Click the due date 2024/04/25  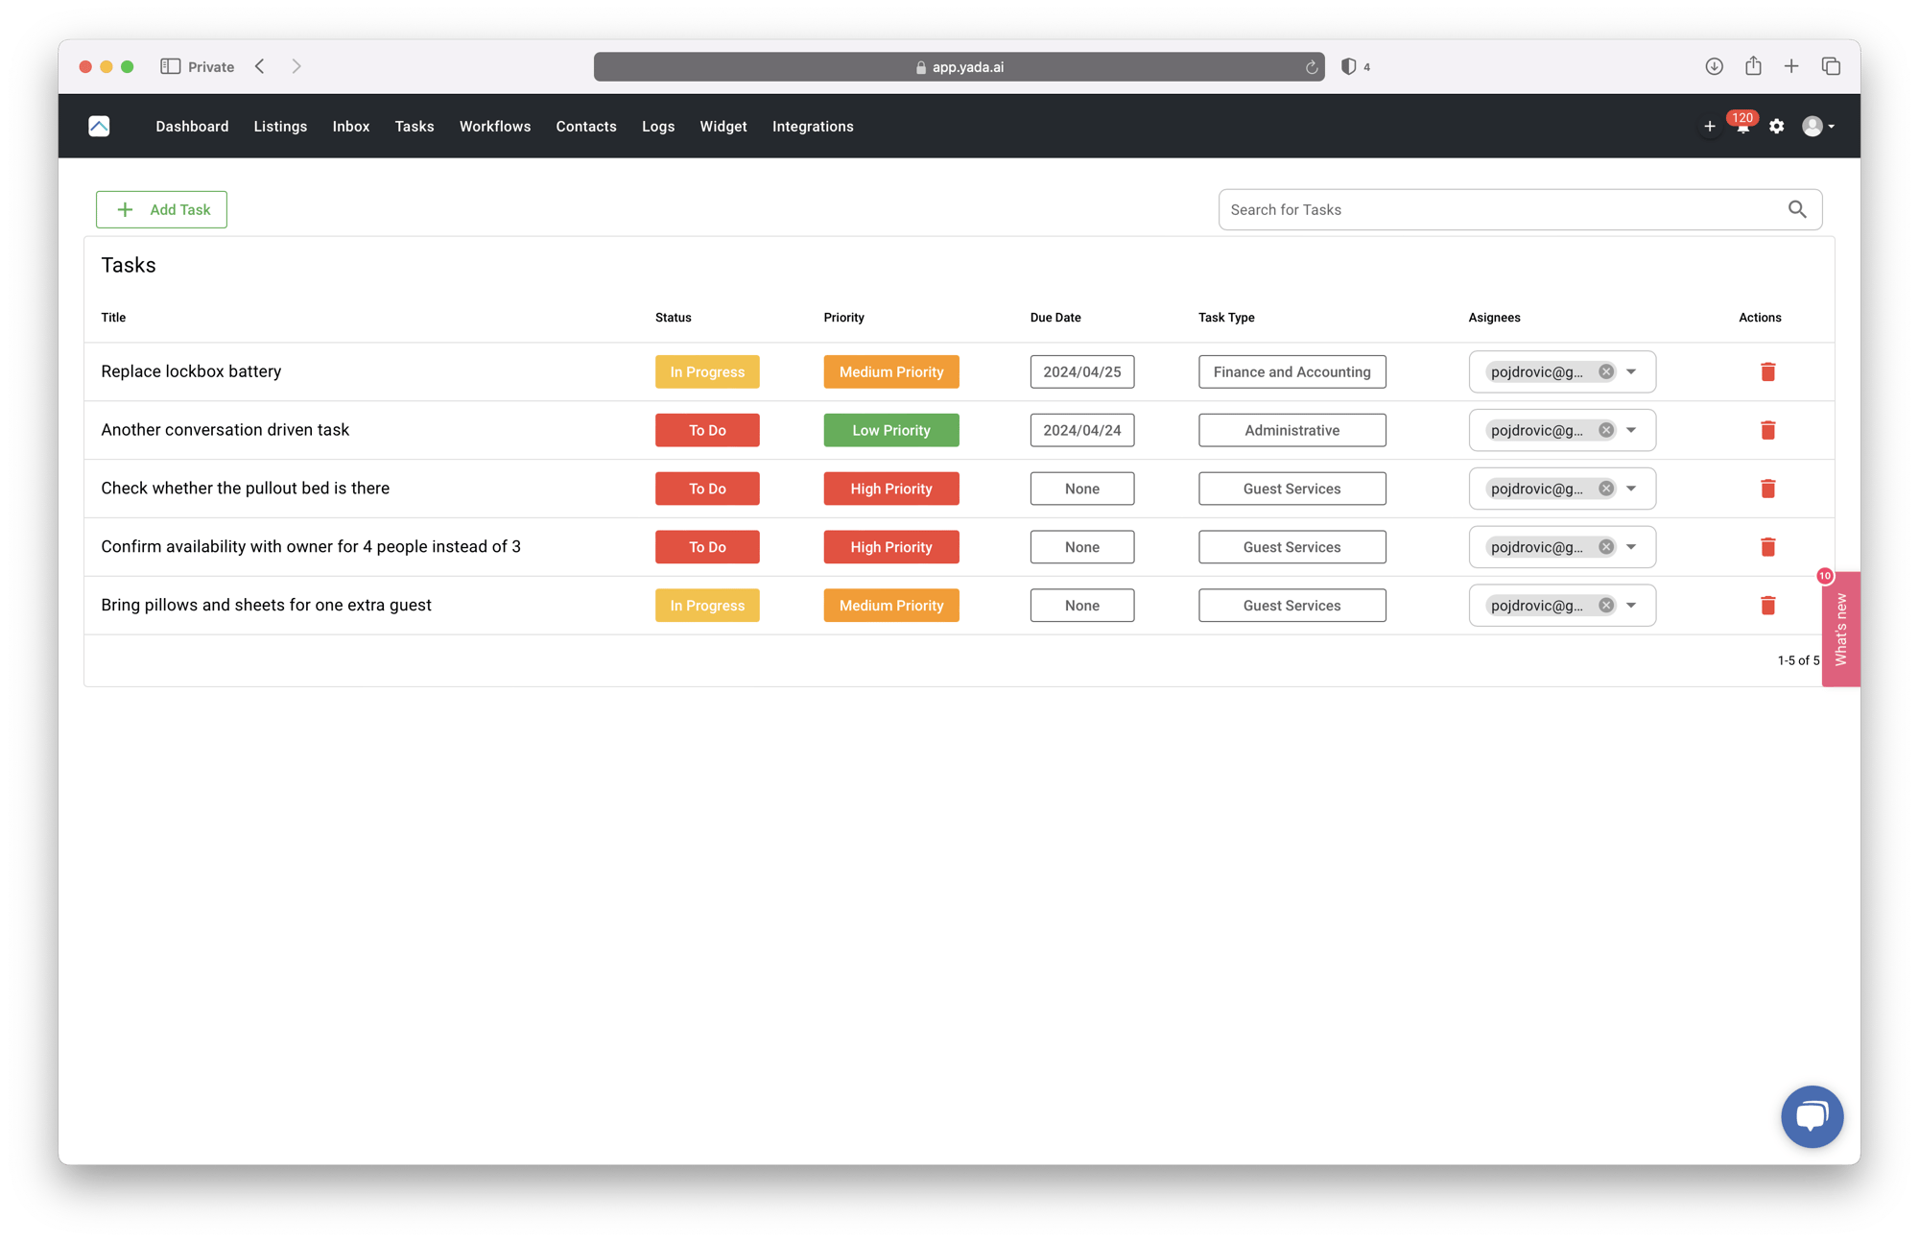click(x=1082, y=371)
